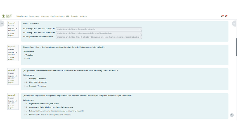Expand the Biología de la educación dropdown
This screenshot has height=133, width=237.
[x=99, y=37]
